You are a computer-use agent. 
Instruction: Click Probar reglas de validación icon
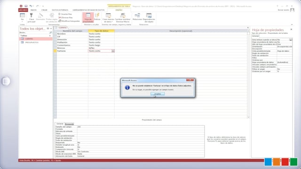point(52,18)
